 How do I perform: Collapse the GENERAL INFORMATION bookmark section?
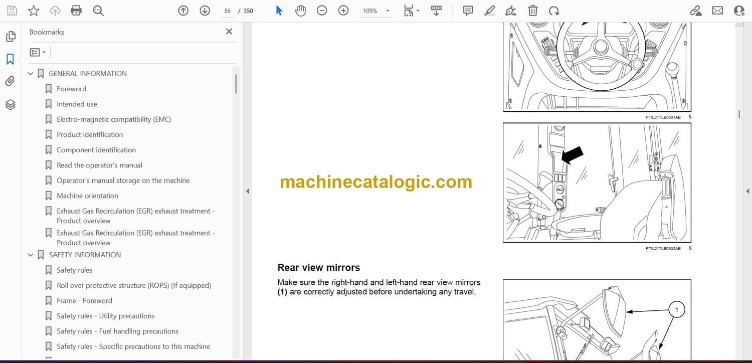[31, 74]
